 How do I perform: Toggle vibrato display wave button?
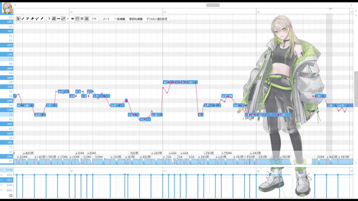(x=59, y=19)
